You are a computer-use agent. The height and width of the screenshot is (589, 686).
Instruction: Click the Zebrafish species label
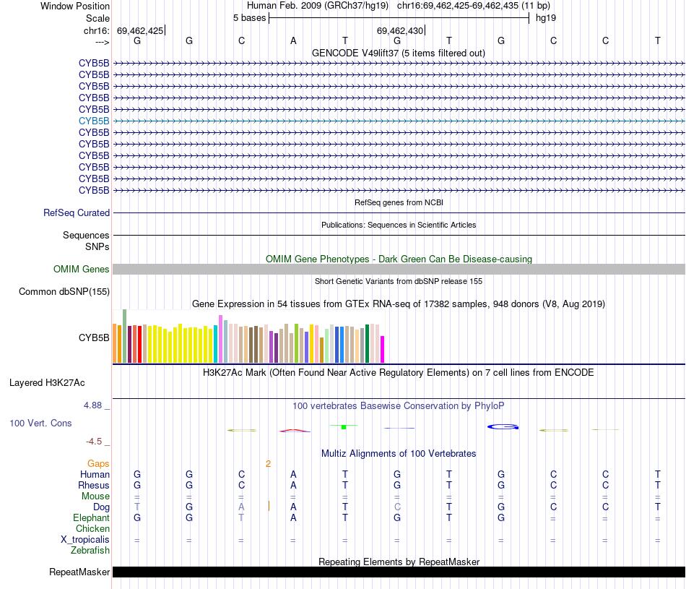coord(90,551)
